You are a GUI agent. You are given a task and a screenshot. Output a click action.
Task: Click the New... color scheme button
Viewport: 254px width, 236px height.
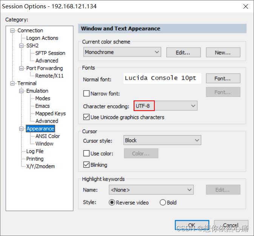(223, 52)
